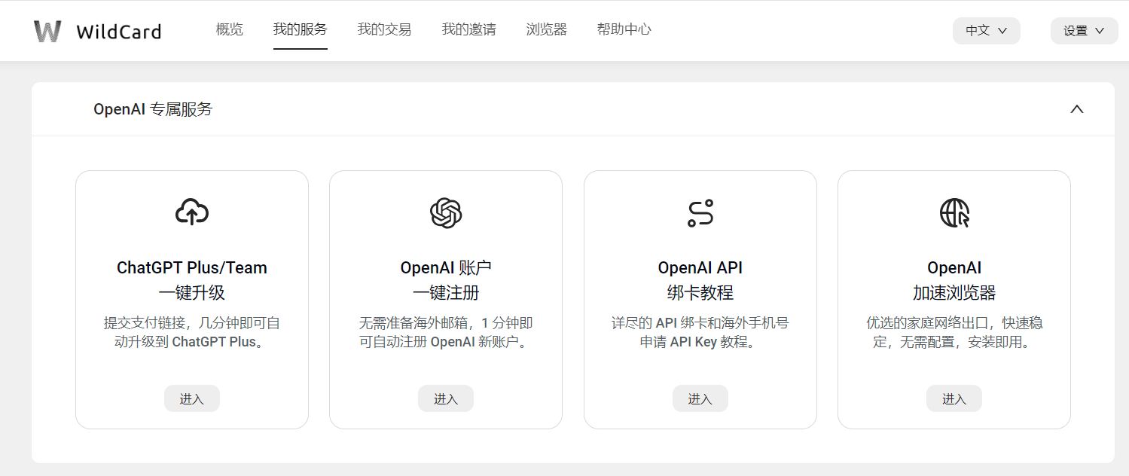Screen dimensions: 1129x476
Task: Click the WildCard brand name text
Action: [x=119, y=32]
